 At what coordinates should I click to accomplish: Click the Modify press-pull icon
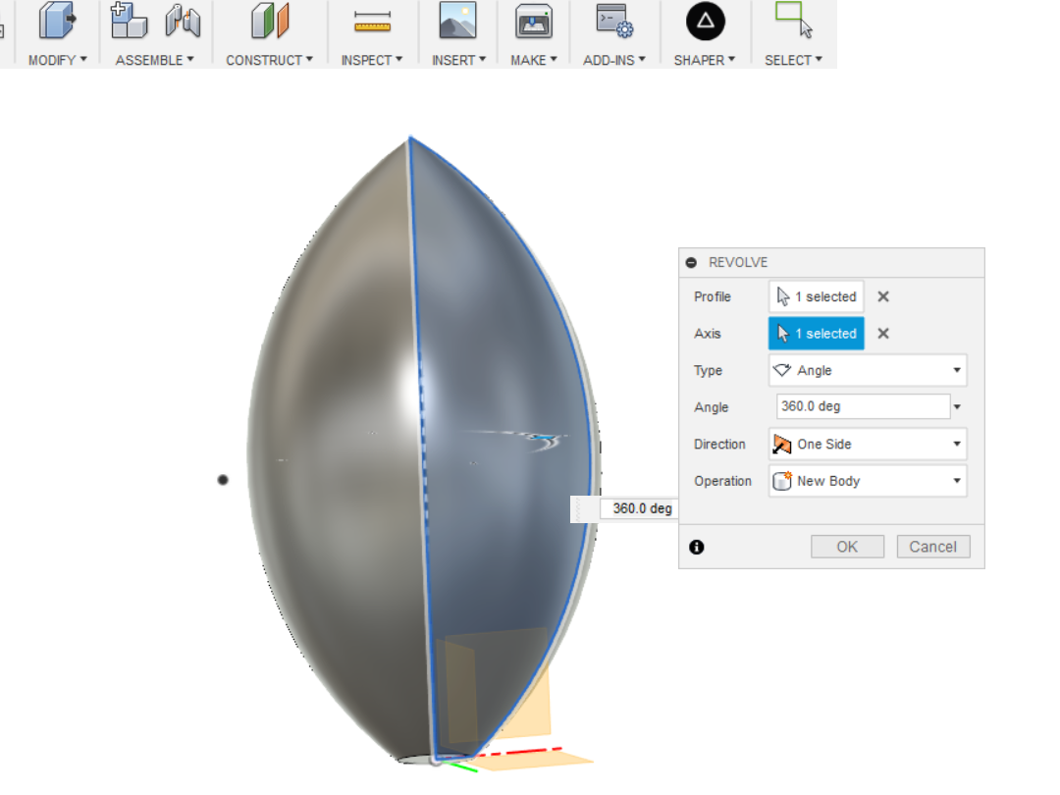pos(57,21)
